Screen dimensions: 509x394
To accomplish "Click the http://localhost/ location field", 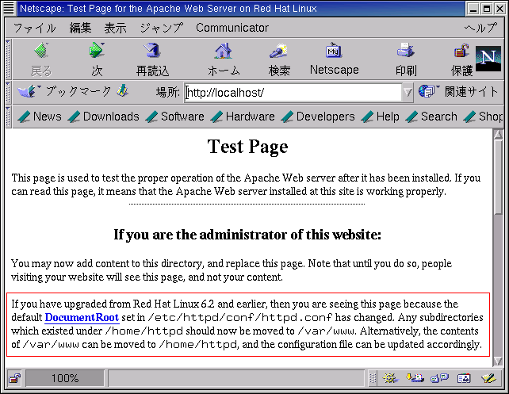I will pos(293,93).
